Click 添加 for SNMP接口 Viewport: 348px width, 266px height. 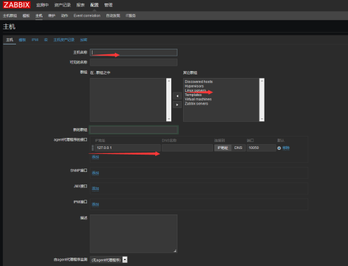95,173
